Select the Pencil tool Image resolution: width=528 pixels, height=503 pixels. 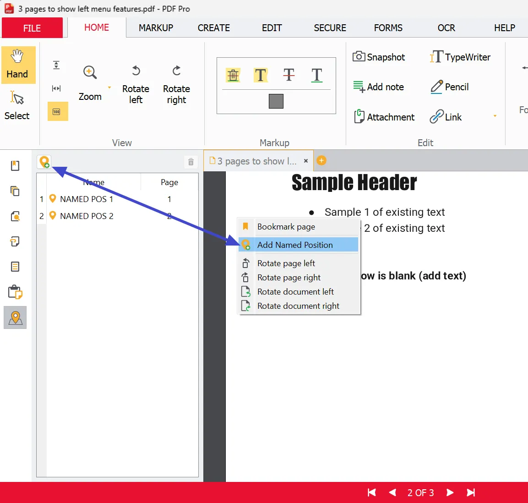(450, 87)
